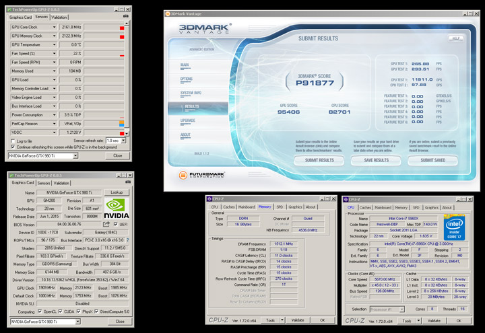Enable the Log to file checkbox
Viewport: 485px width, 333px height.
tap(13, 141)
